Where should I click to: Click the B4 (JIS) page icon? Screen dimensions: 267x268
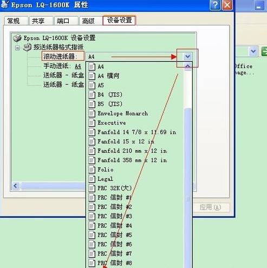click(x=92, y=95)
